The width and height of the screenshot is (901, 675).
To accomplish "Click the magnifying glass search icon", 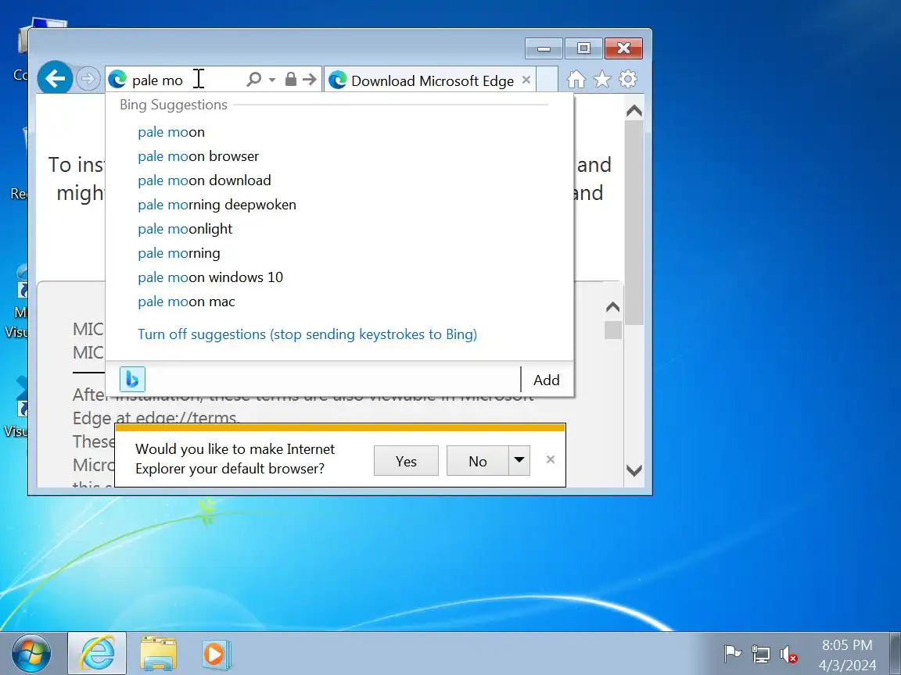I will click(253, 79).
